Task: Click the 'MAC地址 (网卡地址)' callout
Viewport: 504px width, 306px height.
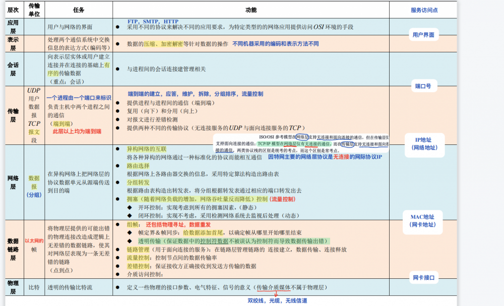Action: [422, 221]
